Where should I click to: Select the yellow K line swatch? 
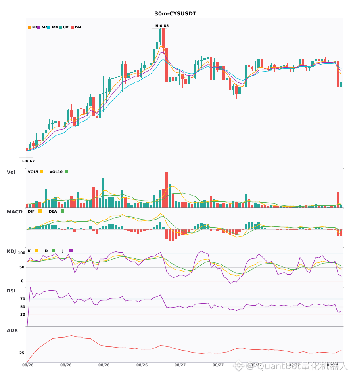[36, 251]
